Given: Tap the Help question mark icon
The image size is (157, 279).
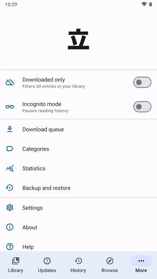Looking at the screenshot, I should (x=10, y=247).
